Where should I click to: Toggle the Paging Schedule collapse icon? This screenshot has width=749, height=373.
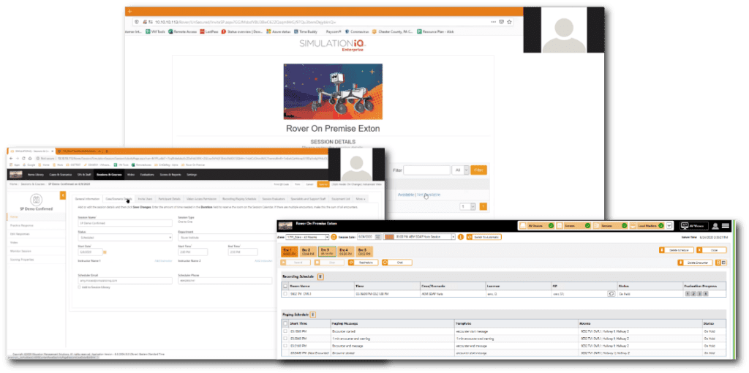(x=312, y=314)
